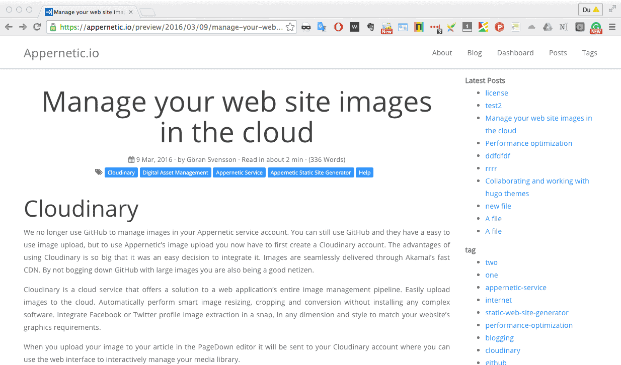The image size is (621, 365).
Task: Click the gray cloud extension icon
Action: click(531, 27)
